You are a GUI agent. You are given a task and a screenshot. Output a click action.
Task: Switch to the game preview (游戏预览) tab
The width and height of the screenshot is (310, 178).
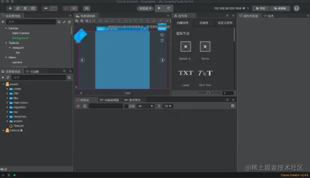click(x=133, y=100)
